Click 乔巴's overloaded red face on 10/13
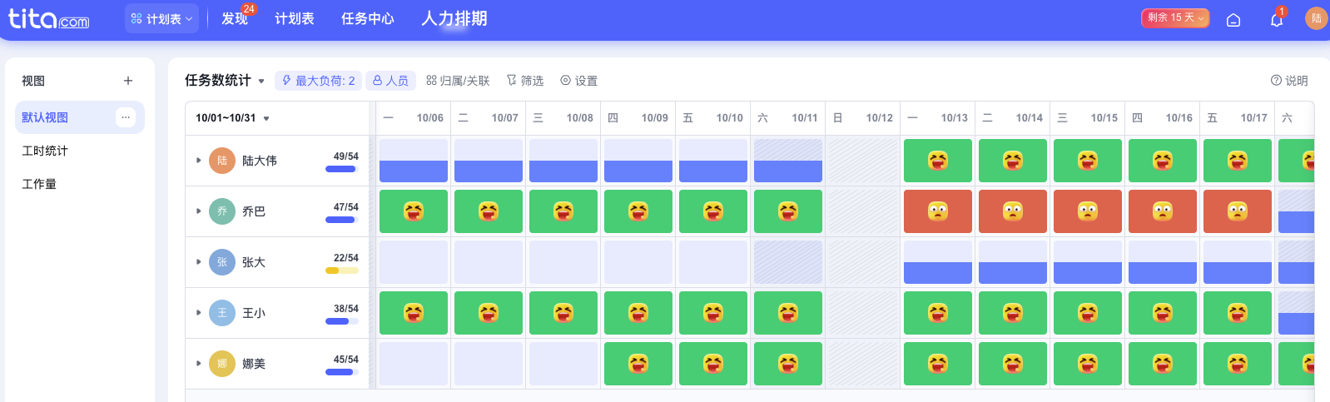 [x=938, y=211]
